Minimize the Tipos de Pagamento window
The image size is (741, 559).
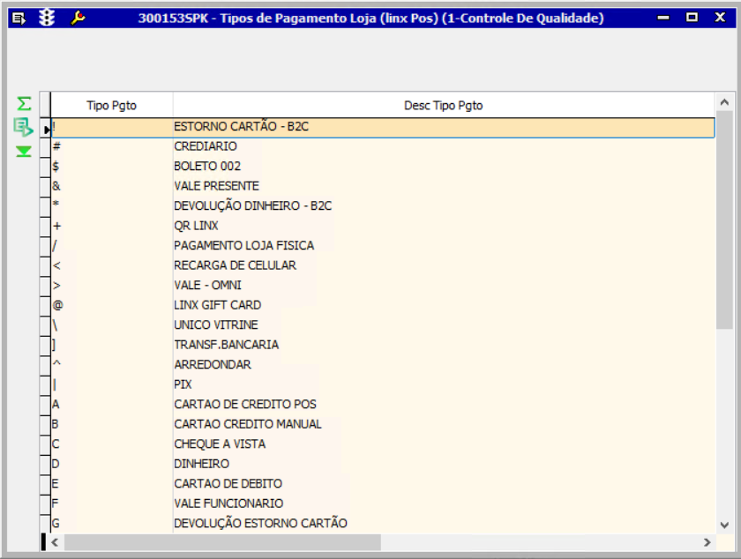663,18
